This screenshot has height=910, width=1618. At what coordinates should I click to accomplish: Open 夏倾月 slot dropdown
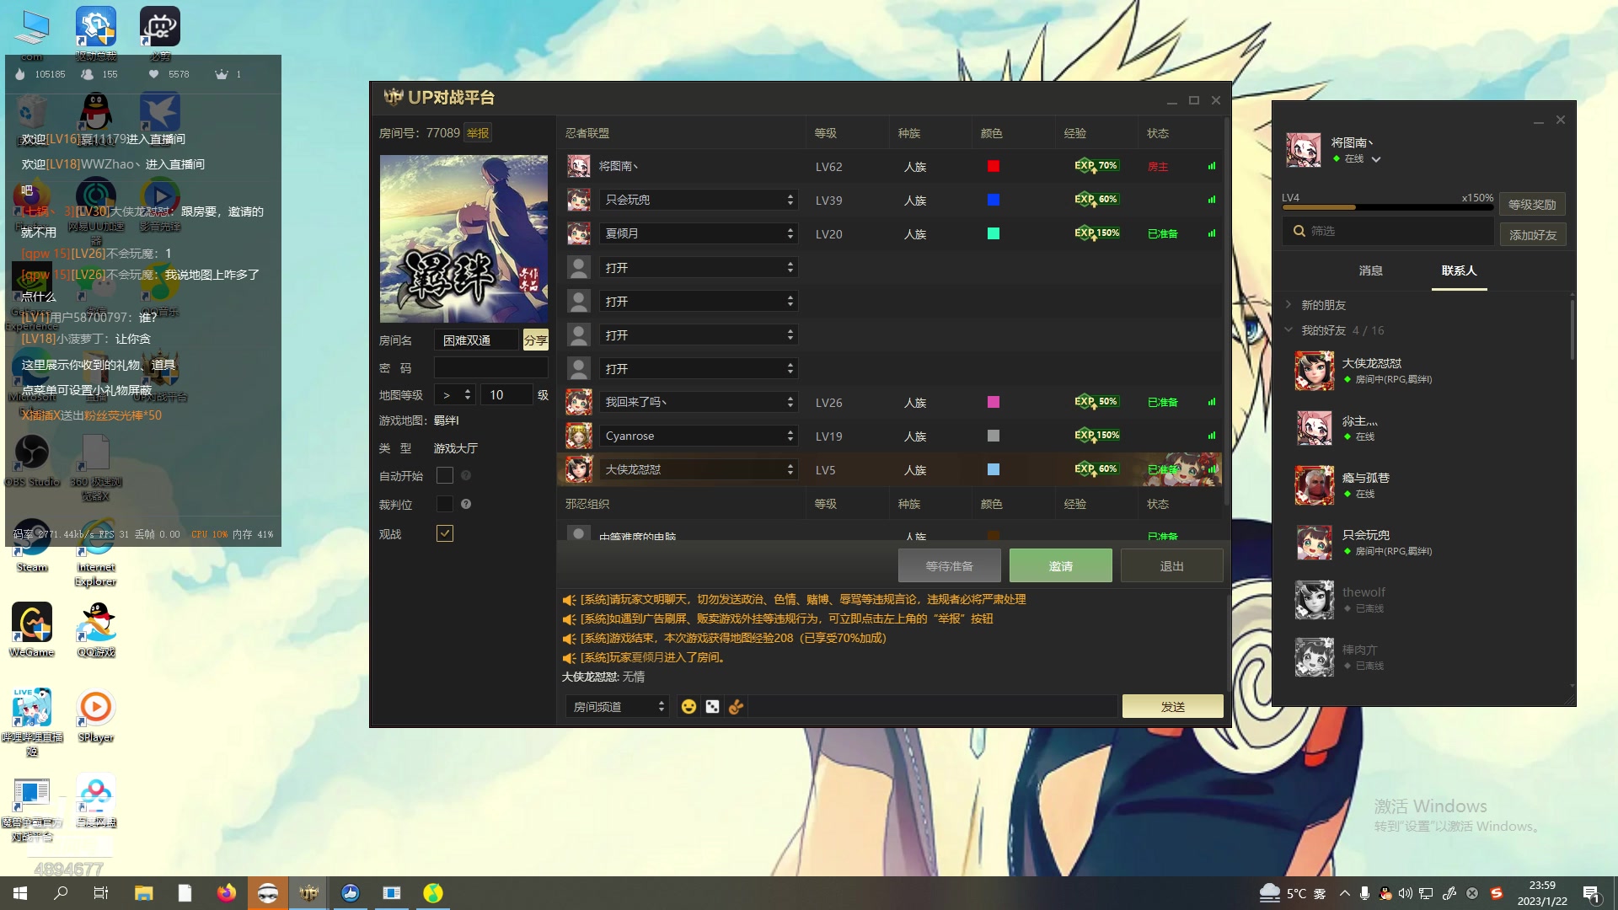point(699,233)
